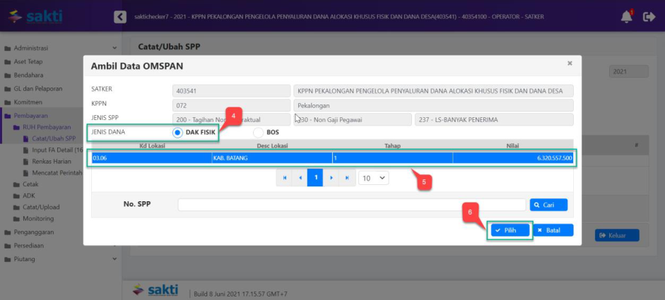Open the rows-per-page dropdown showing 10
The image size is (665, 300).
[x=373, y=178]
